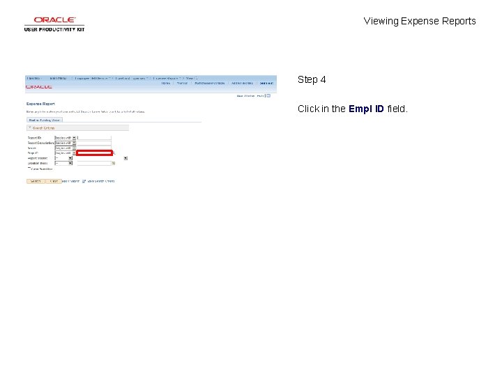Open the Favorites menu in the navigation bar

click(x=34, y=78)
